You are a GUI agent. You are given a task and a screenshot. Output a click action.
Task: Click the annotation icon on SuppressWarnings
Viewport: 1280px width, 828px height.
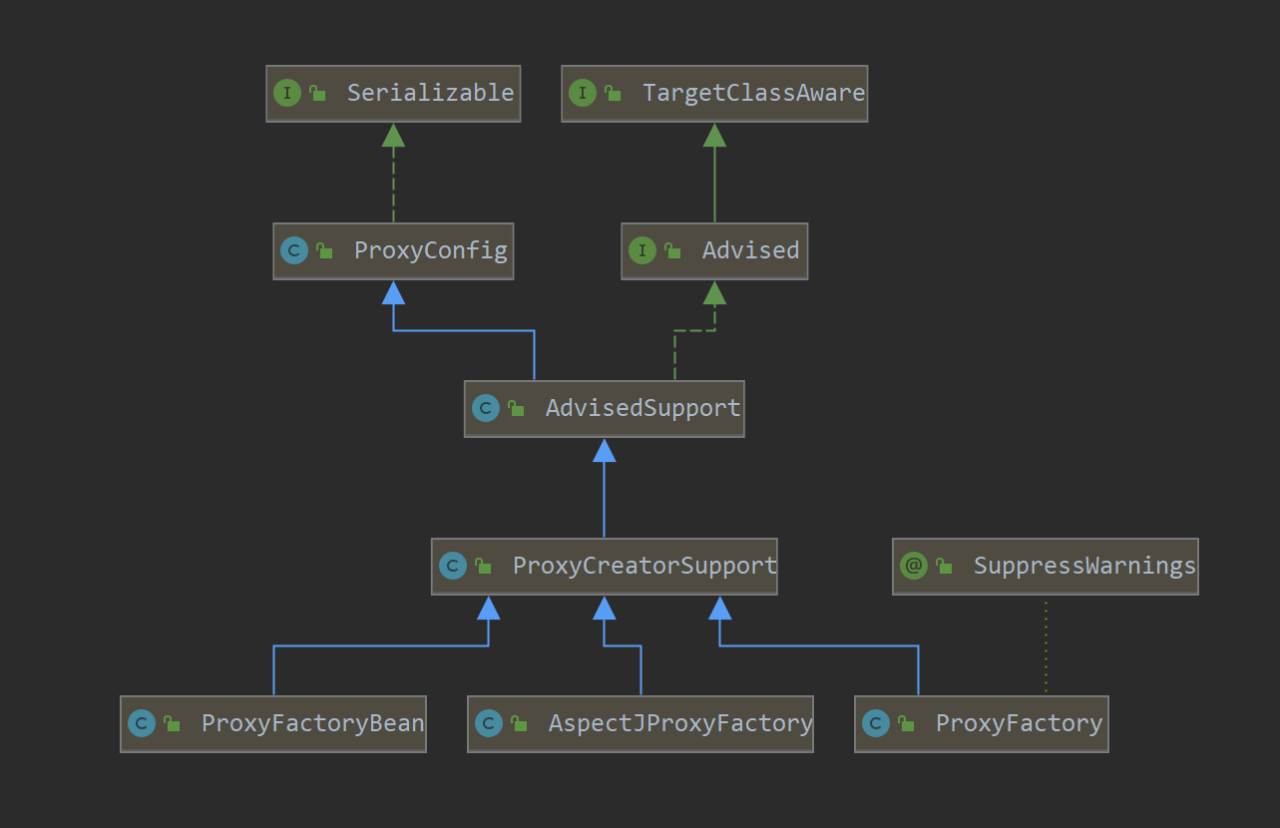pyautogui.click(x=914, y=566)
